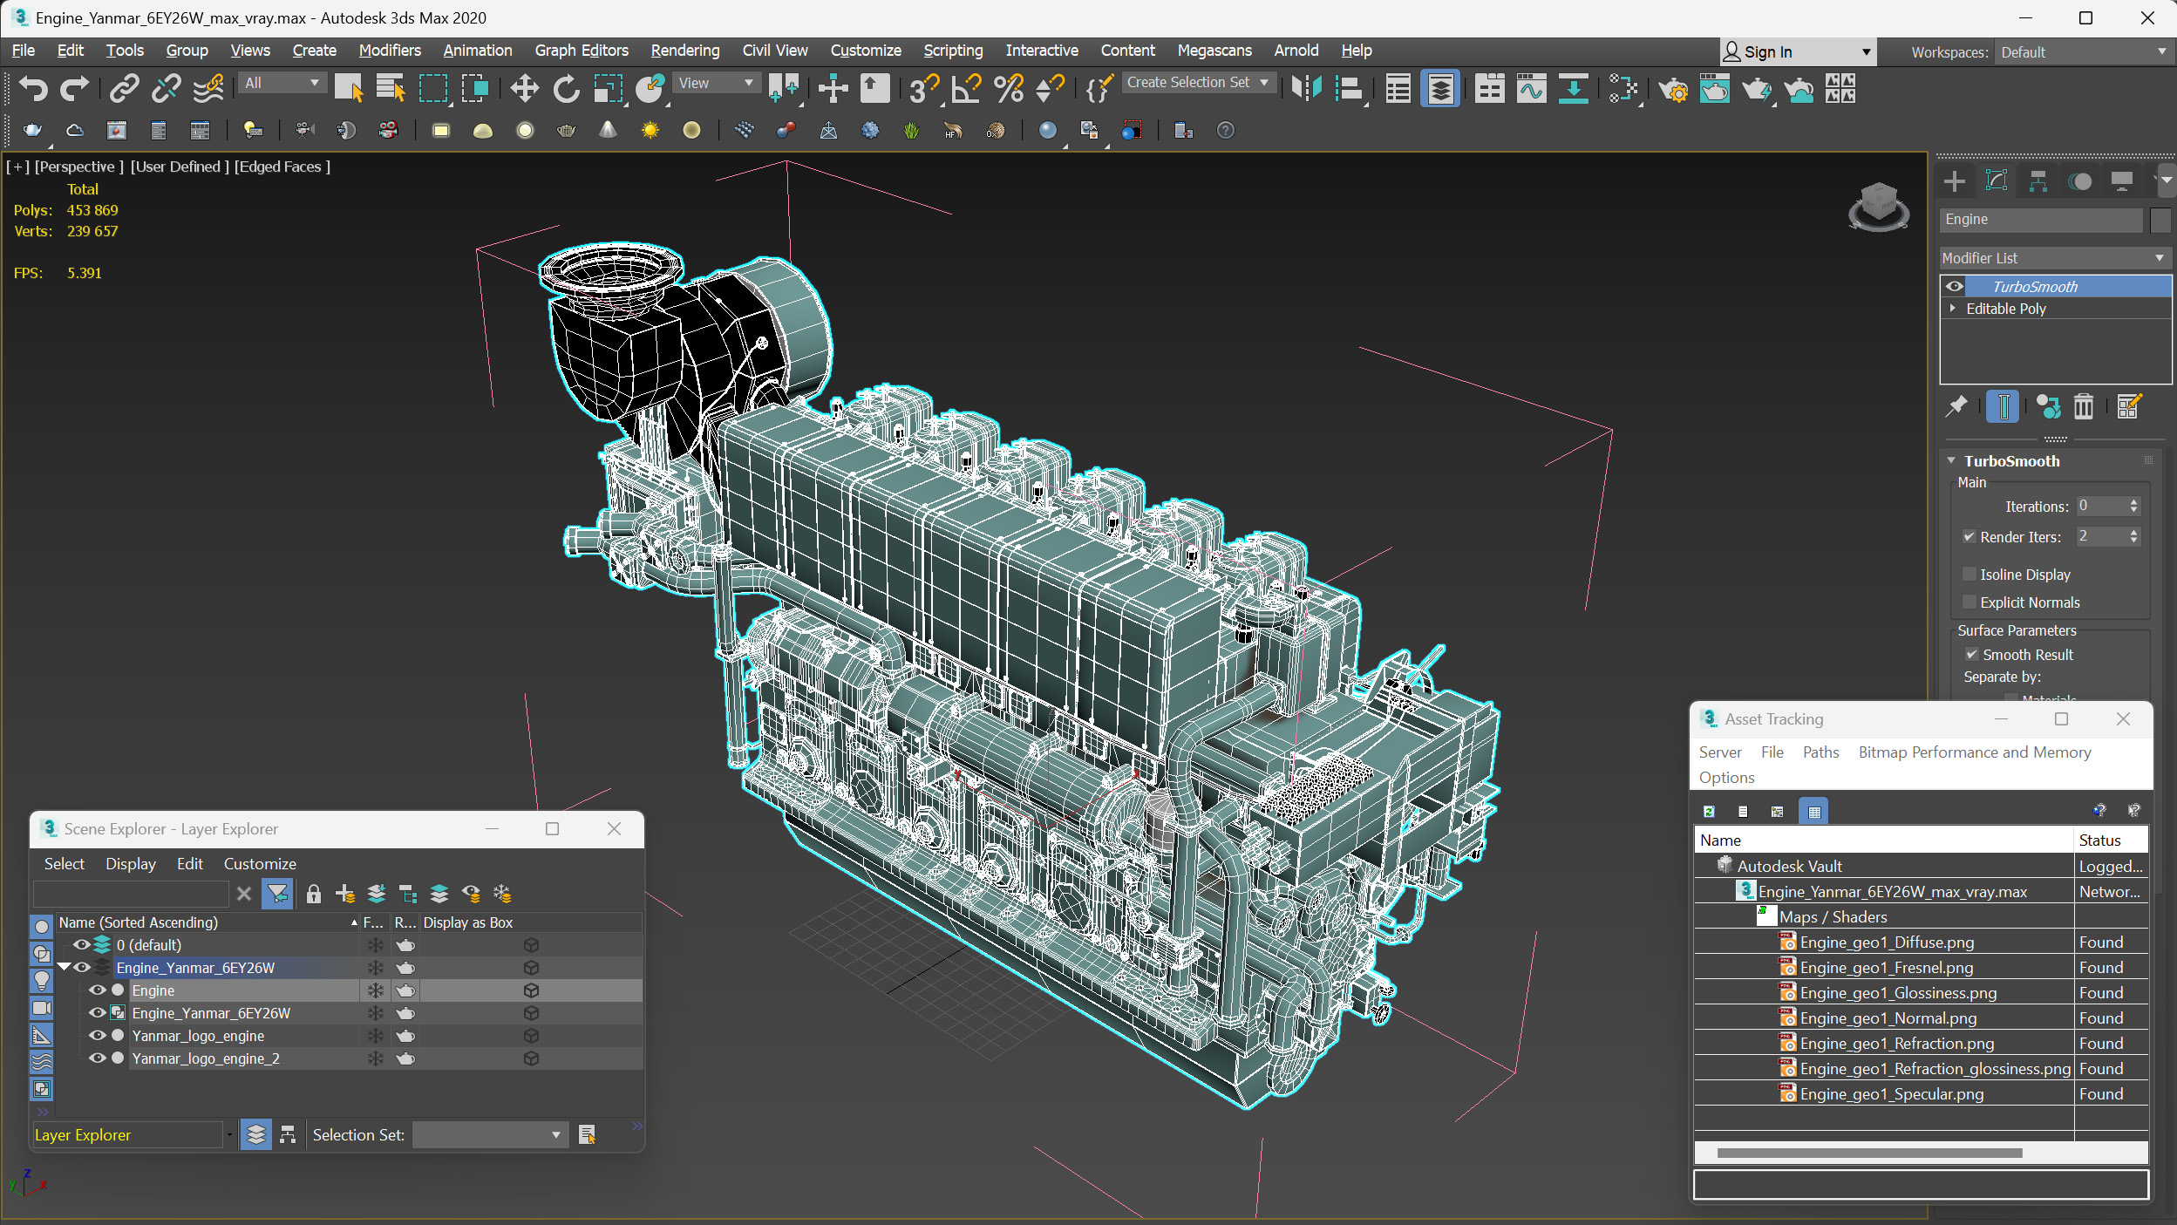The width and height of the screenshot is (2177, 1225).
Task: Click Pin Stack icon
Action: tap(1956, 406)
